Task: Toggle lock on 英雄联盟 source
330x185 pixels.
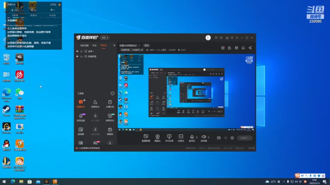Action: click(81, 56)
